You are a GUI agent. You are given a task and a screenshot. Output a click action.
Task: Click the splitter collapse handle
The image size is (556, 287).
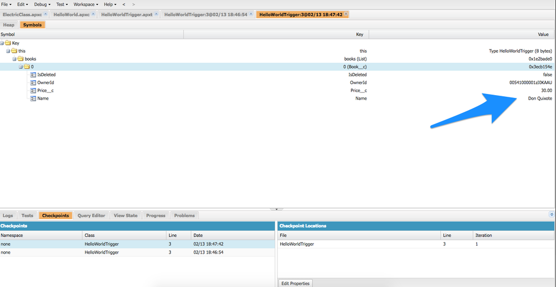point(276,209)
